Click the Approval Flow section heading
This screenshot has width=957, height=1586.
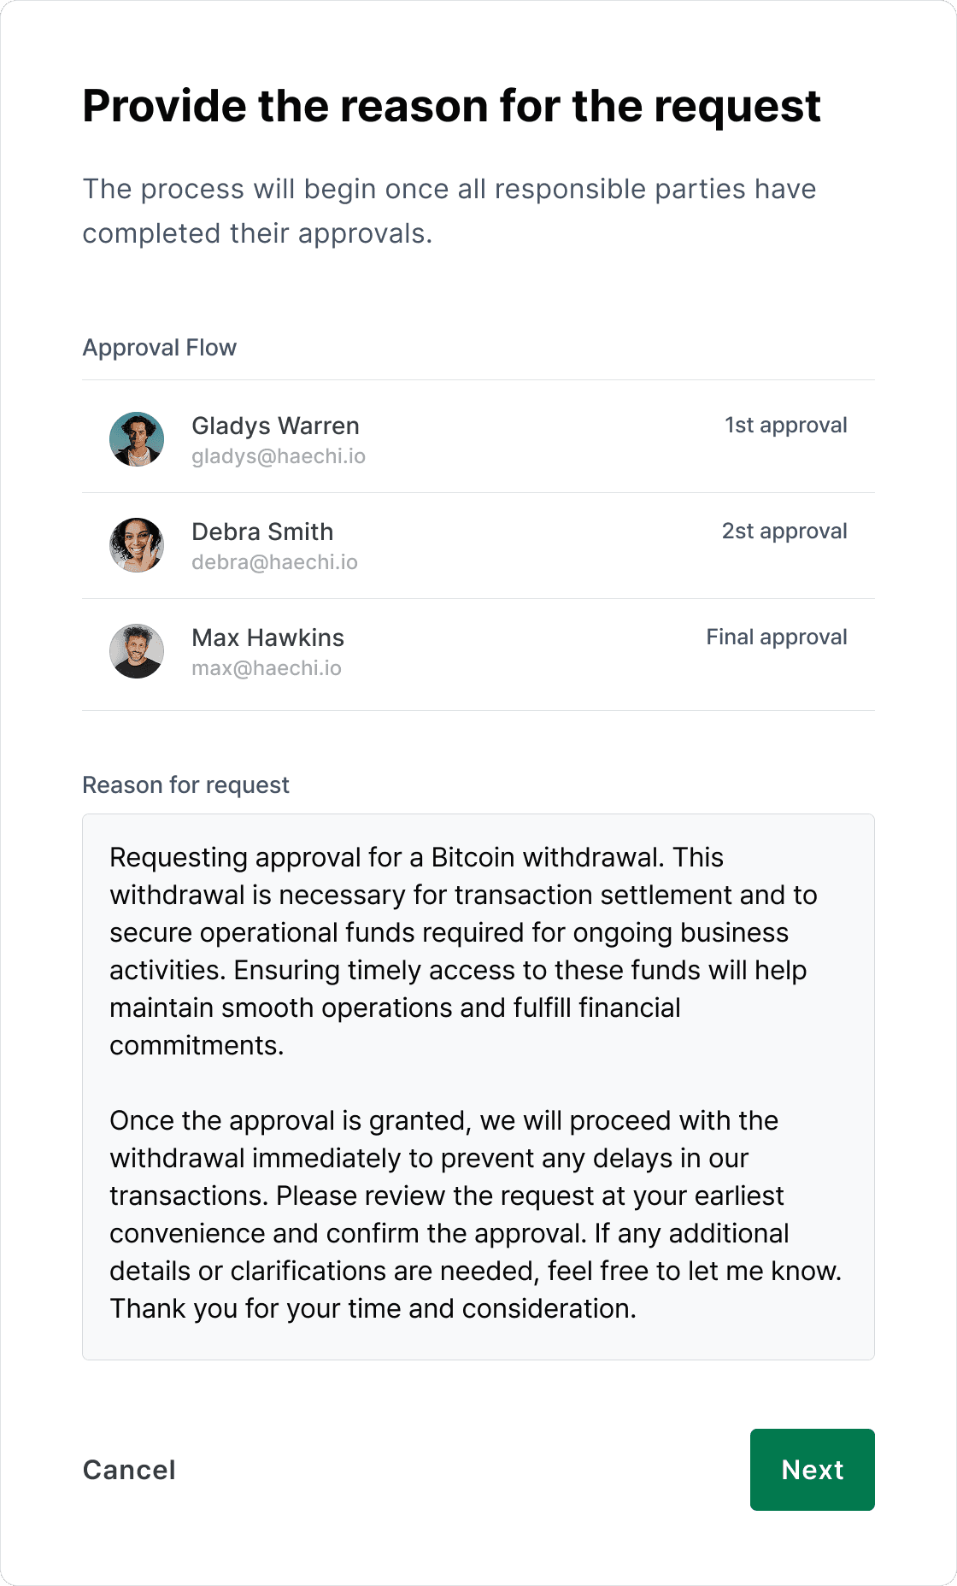click(x=160, y=348)
